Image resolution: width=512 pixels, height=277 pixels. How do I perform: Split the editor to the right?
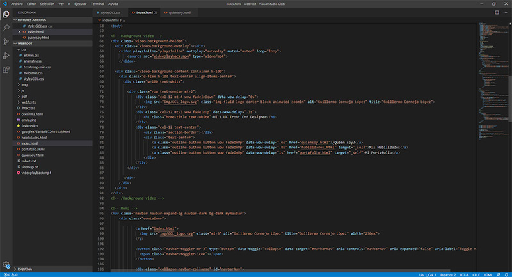pos(497,12)
